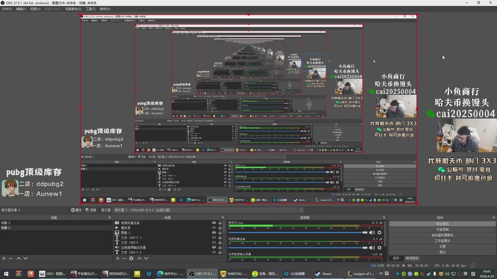Screen dimensions: 497x279
Task: Toggle visibility of 文本 (GDI+) 4 source
Action: 214,252
